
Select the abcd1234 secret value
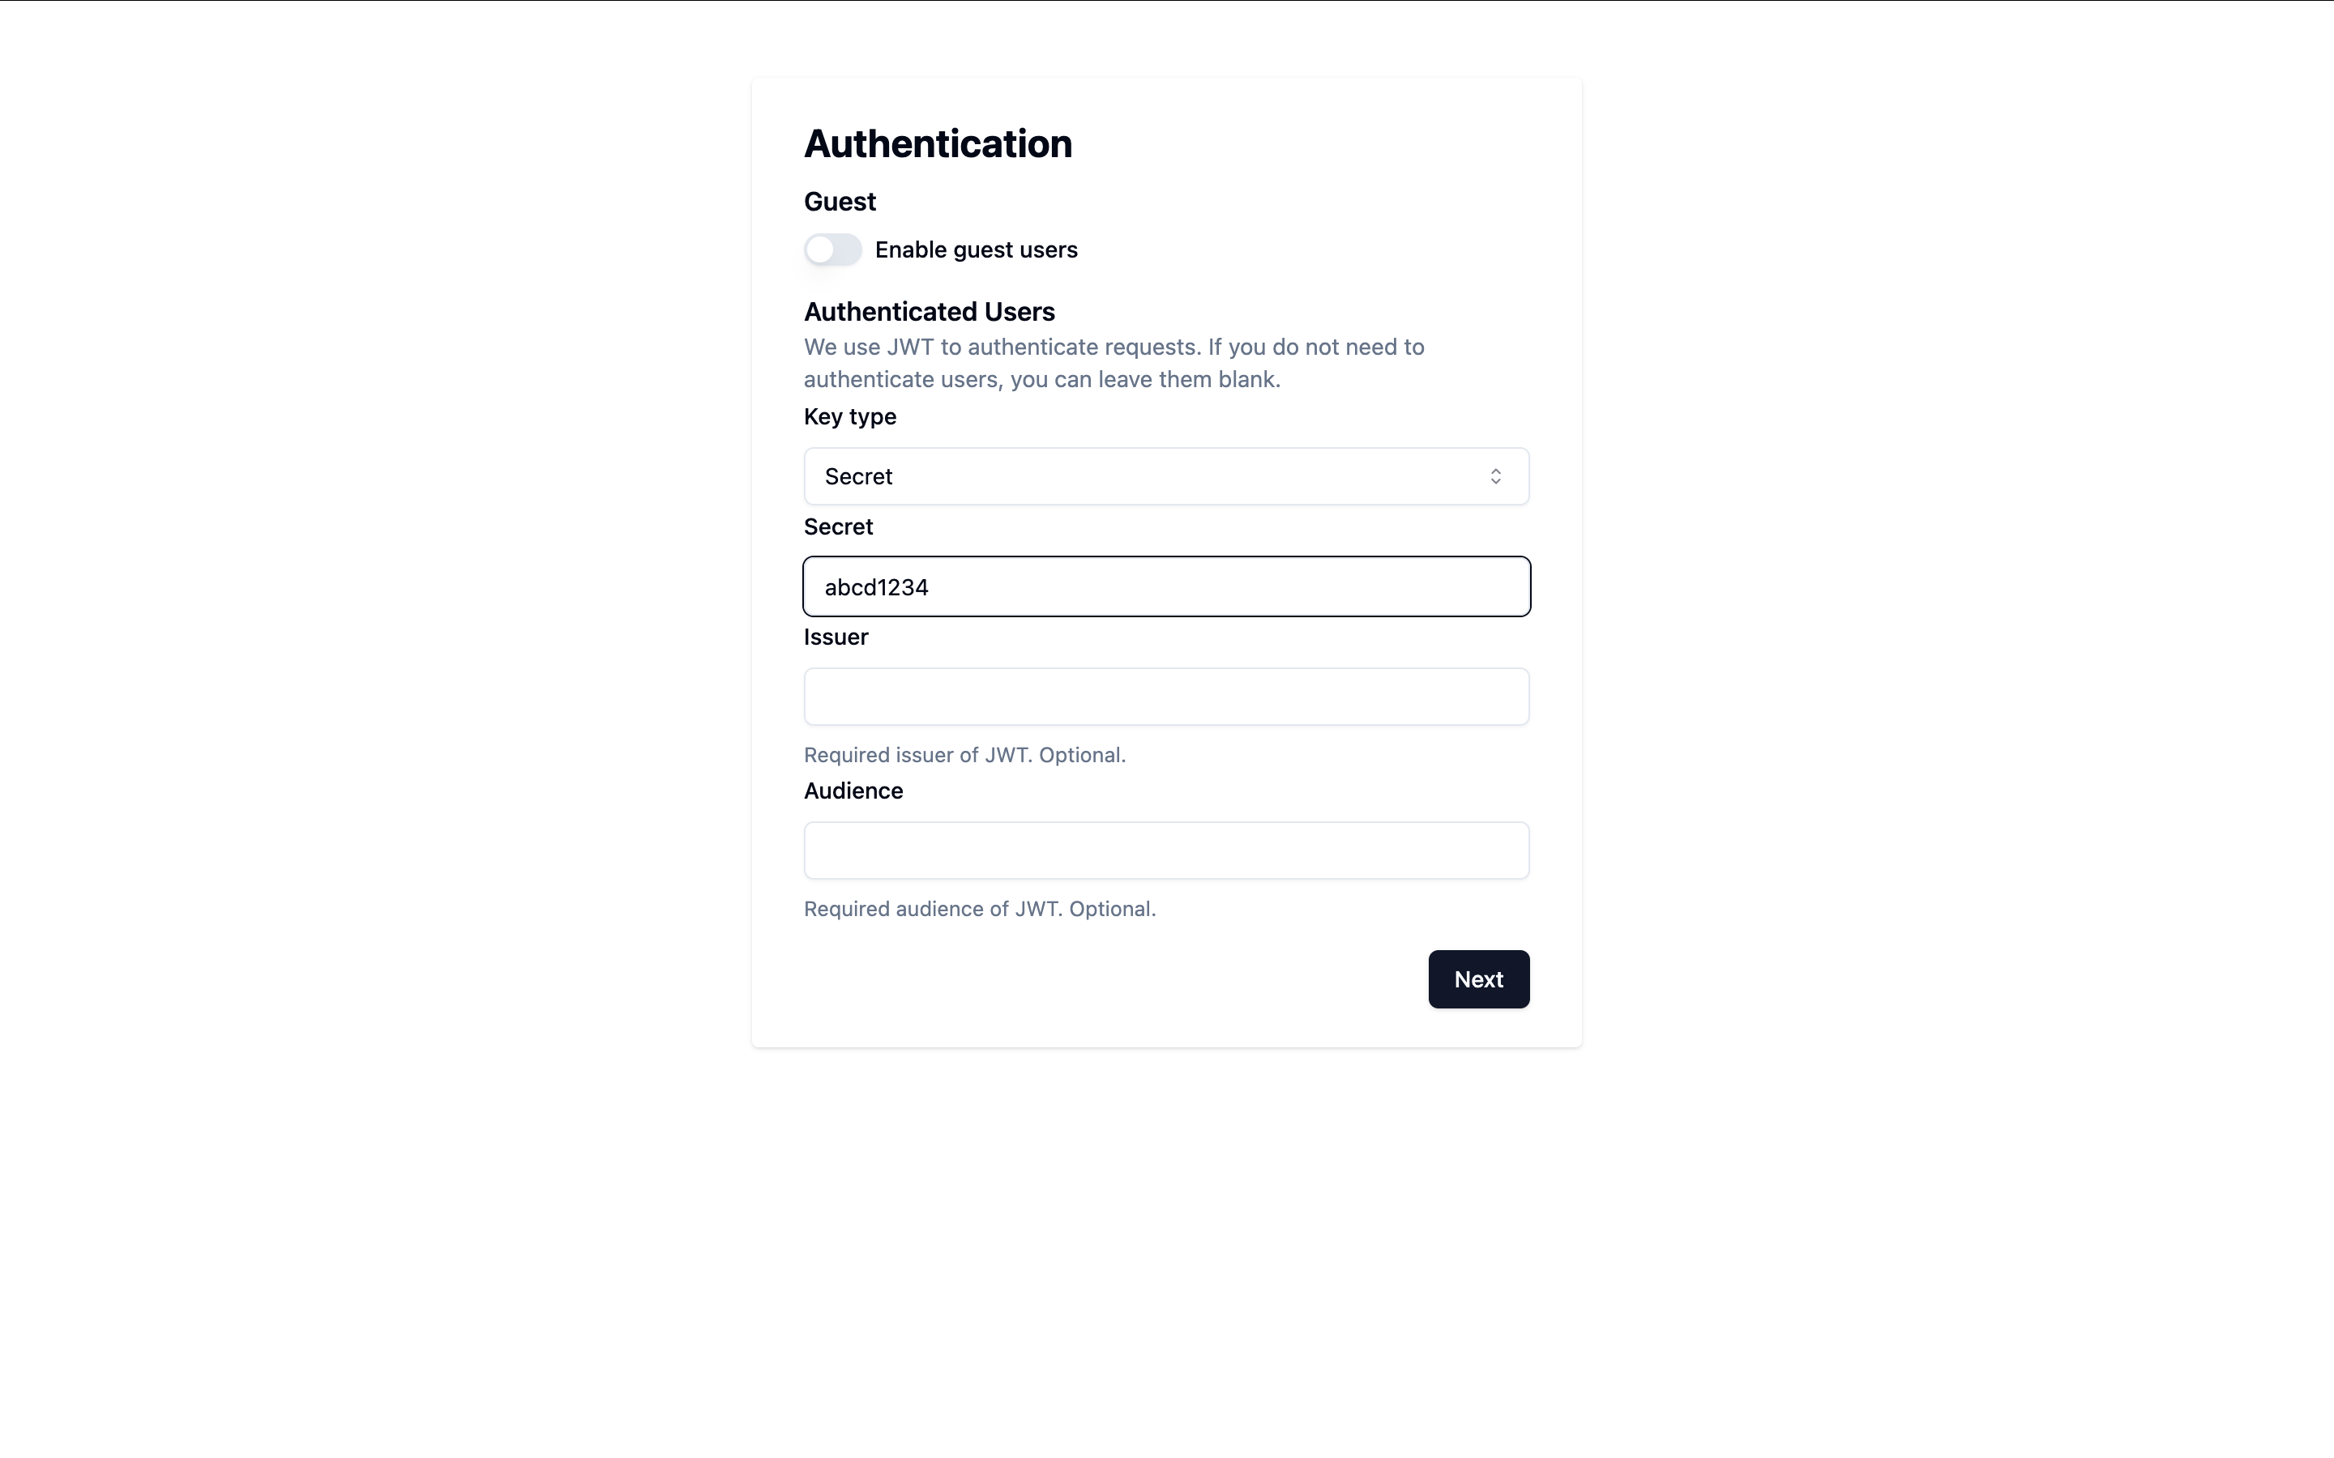(x=876, y=586)
